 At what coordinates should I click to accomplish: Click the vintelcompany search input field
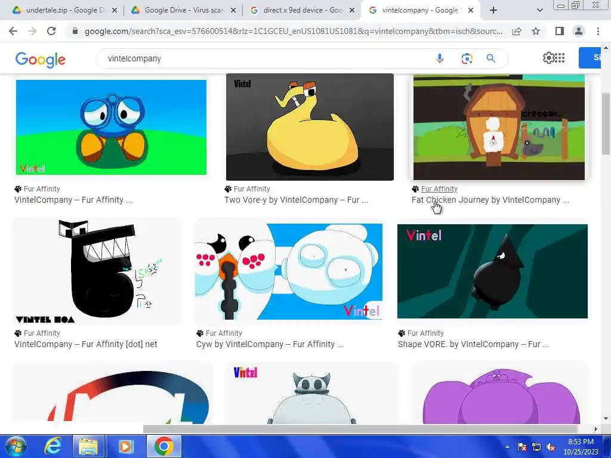click(x=265, y=58)
